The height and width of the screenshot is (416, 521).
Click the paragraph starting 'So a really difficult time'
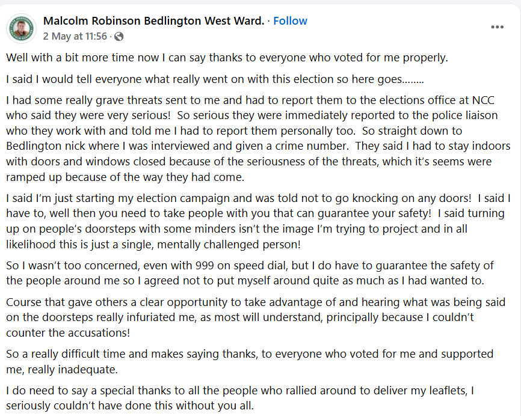(250, 361)
